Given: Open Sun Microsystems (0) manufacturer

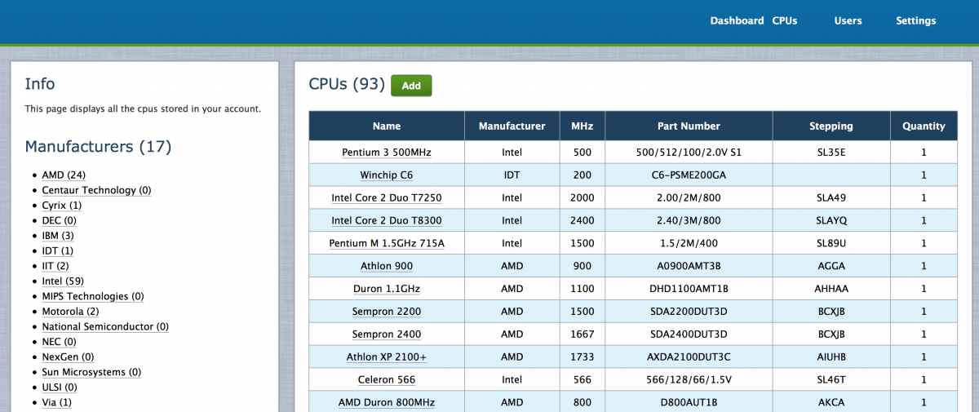Looking at the screenshot, I should coord(91,372).
